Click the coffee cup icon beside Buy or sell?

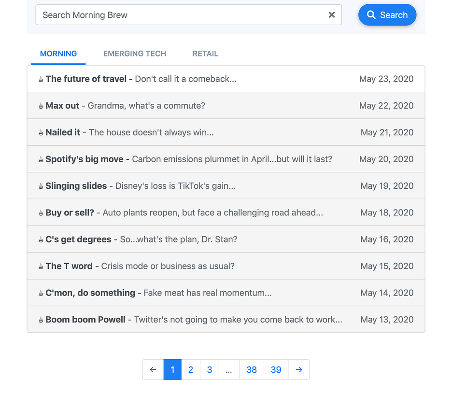(x=41, y=213)
